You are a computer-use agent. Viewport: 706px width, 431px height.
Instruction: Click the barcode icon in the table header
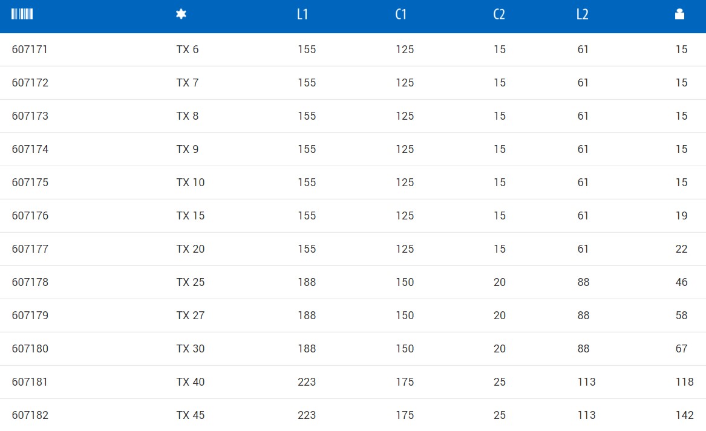(22, 14)
